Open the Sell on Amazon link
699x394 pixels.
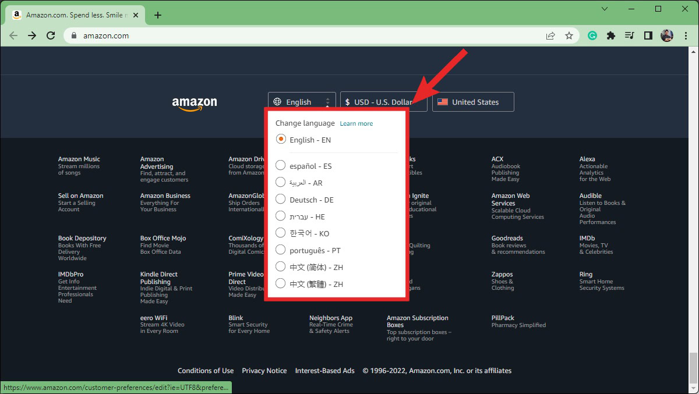[80, 203]
